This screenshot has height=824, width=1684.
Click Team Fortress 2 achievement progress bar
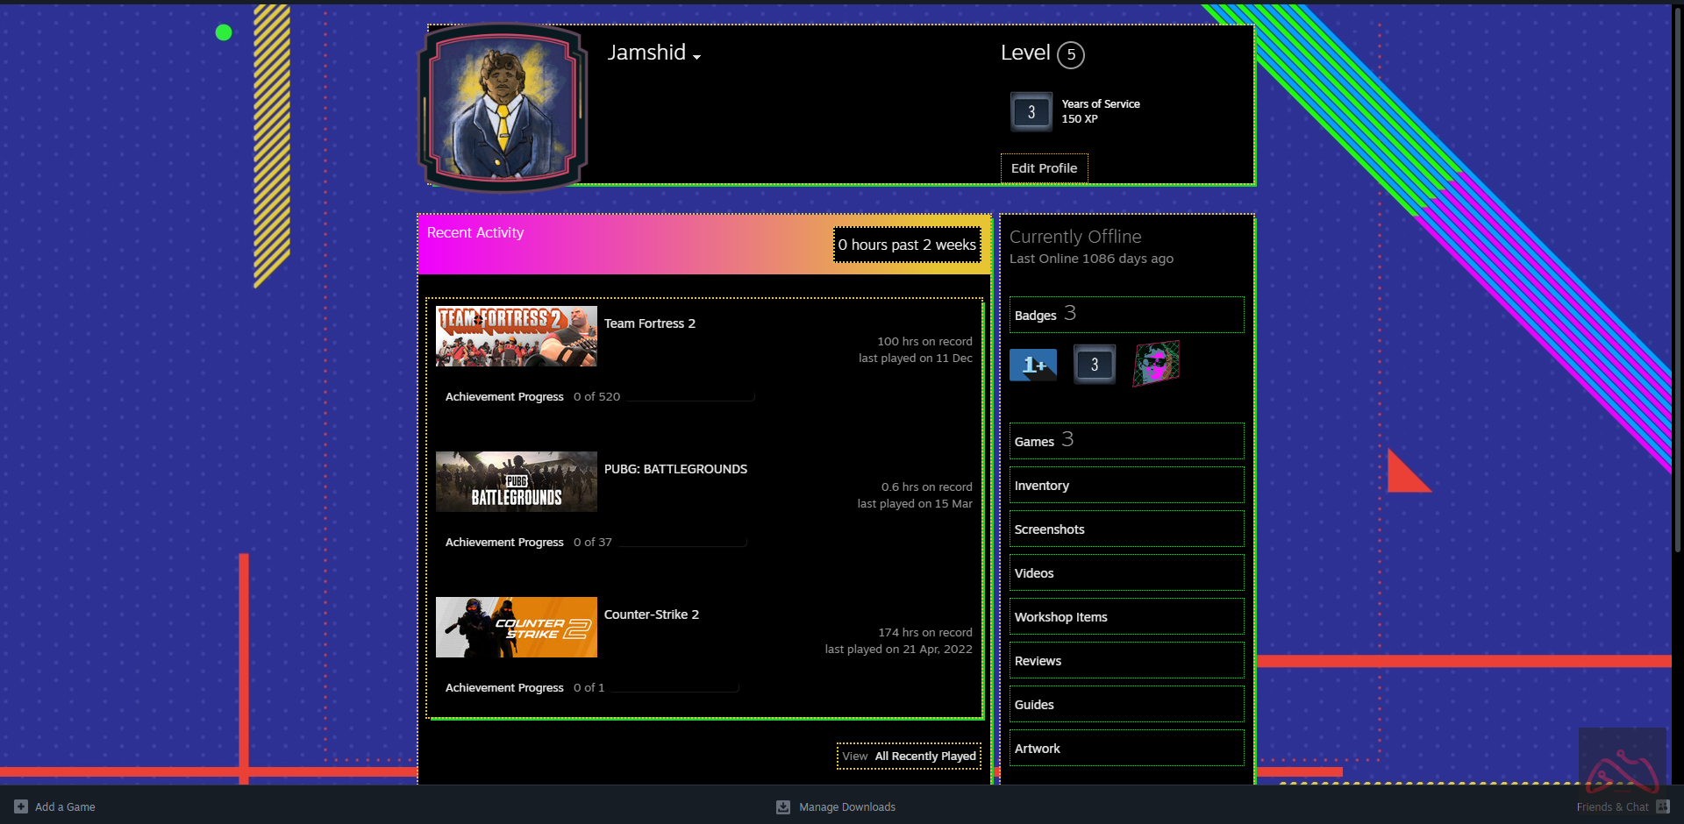(x=690, y=398)
